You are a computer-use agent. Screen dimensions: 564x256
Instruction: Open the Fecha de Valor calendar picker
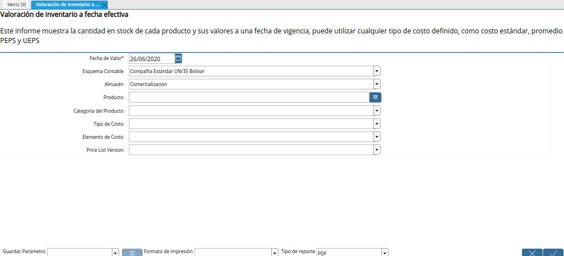click(178, 58)
